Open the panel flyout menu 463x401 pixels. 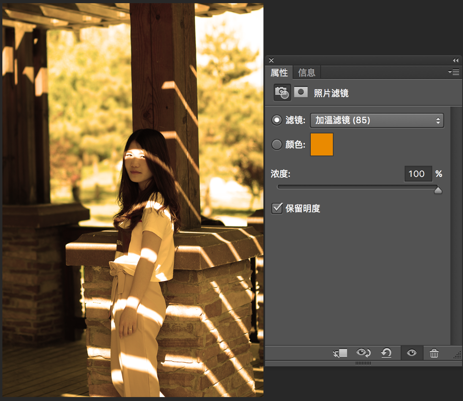(x=454, y=72)
